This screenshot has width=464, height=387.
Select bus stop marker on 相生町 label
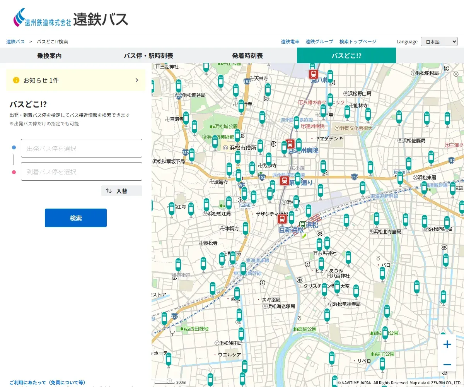(400, 179)
